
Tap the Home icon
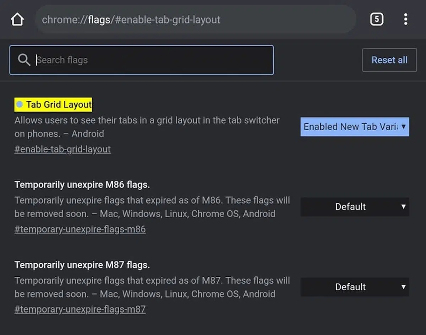(x=17, y=20)
